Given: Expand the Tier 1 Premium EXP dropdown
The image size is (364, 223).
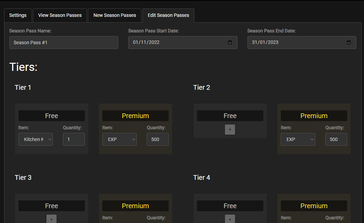Looking at the screenshot, I should (x=120, y=139).
